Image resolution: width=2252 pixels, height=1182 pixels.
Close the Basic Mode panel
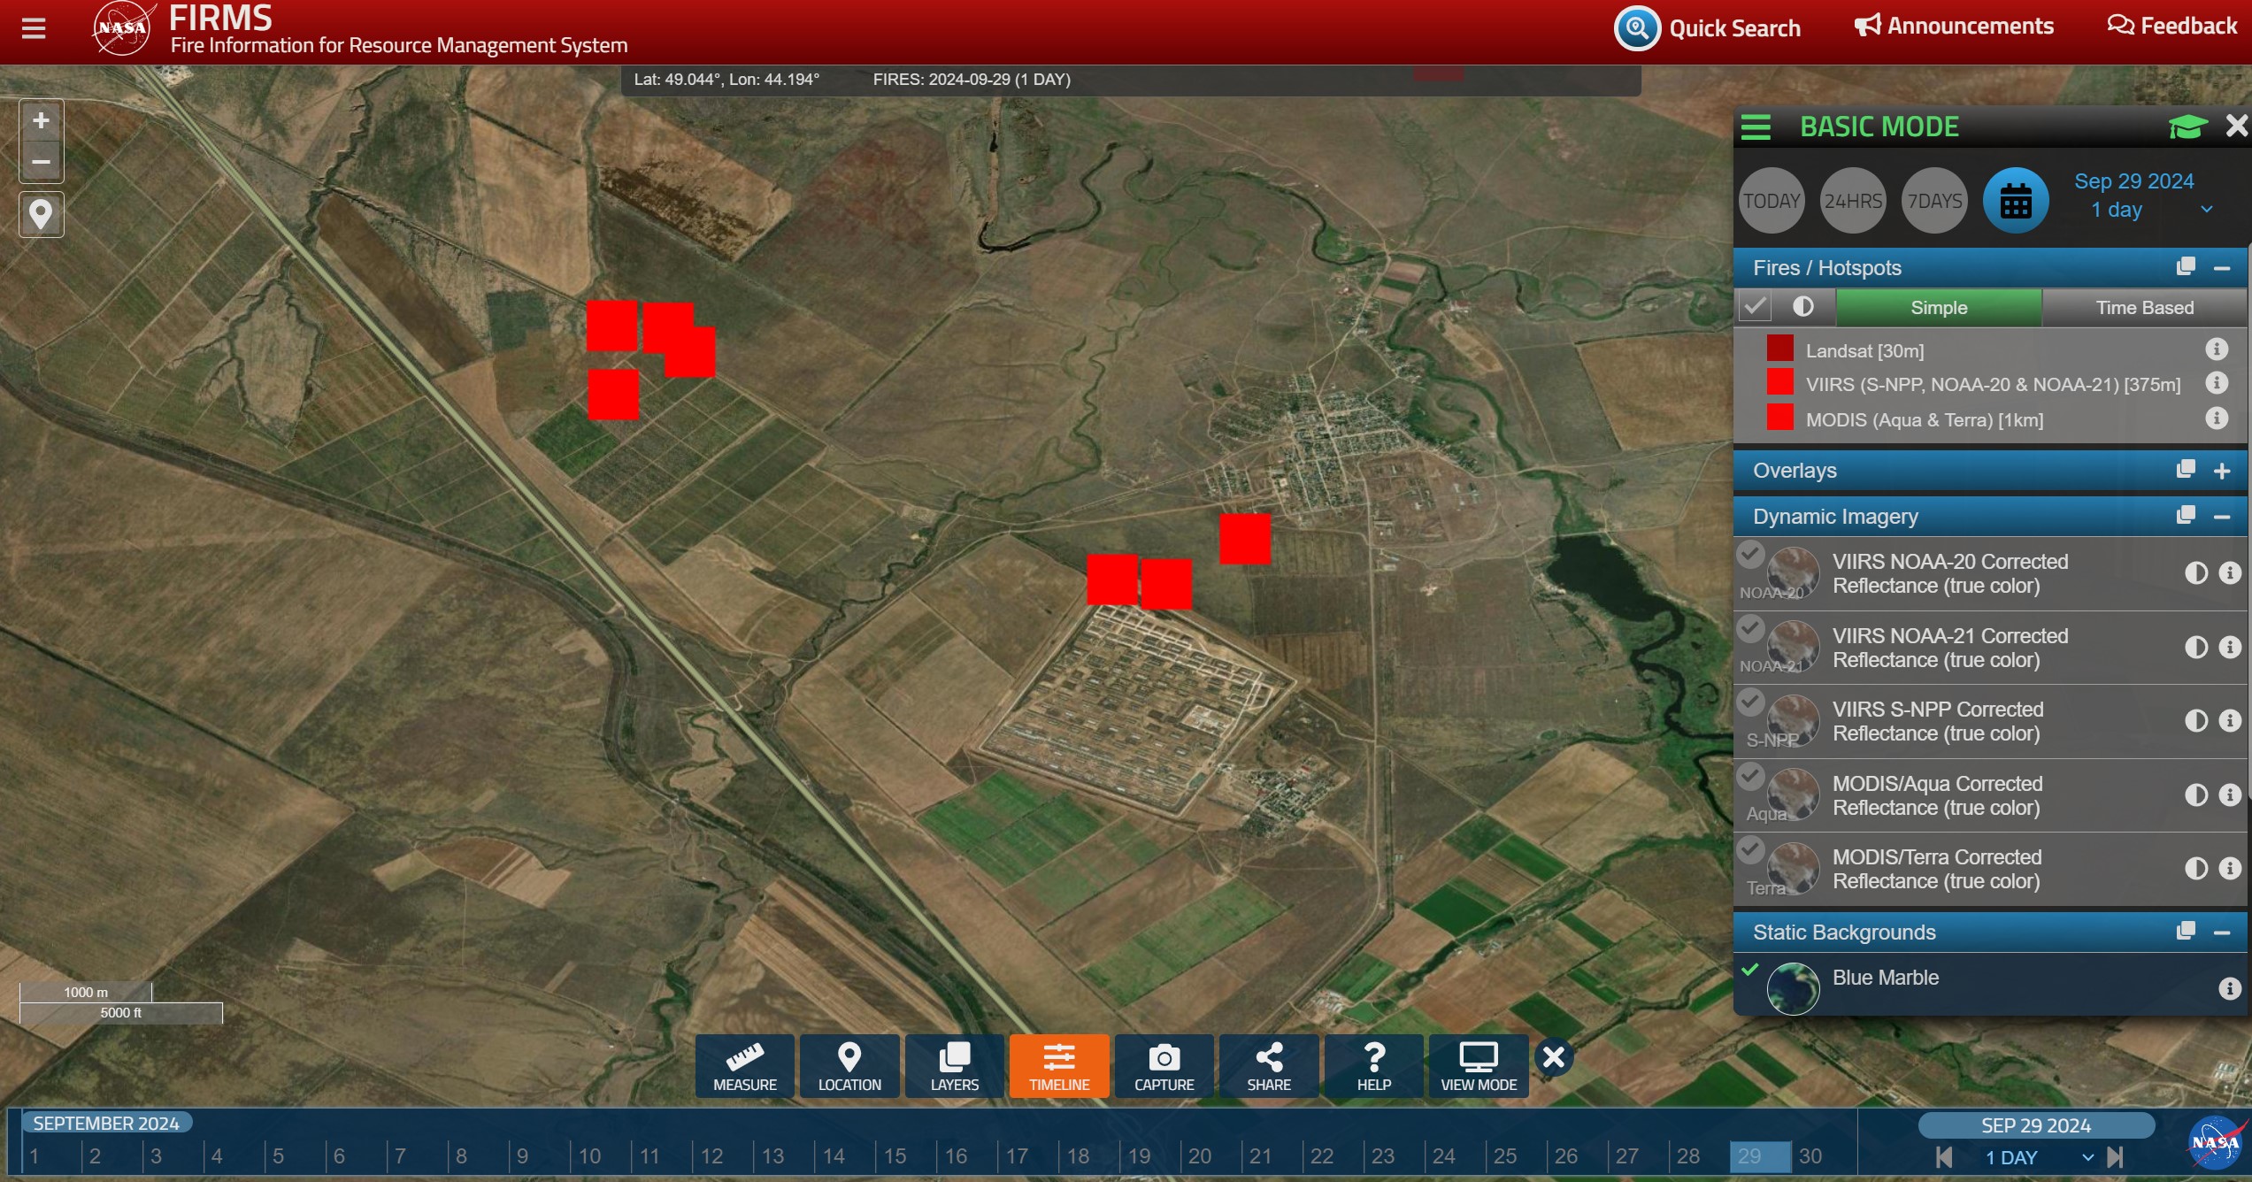pos(2236,127)
